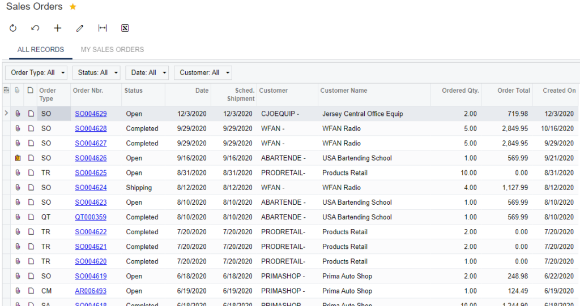The image size is (580, 306).
Task: Click the 10/16/2020 created on cell
Action: [555, 128]
